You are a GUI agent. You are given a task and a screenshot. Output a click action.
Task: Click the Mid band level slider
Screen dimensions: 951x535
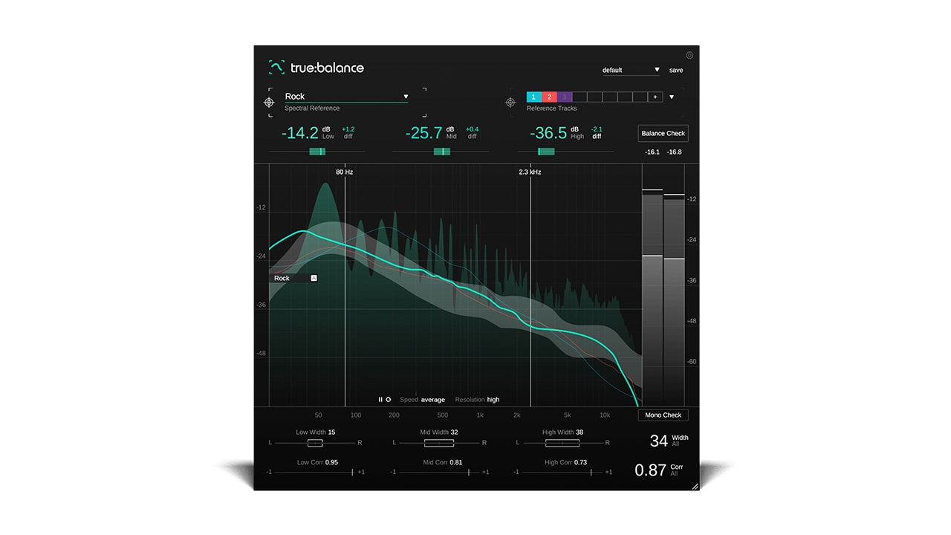tap(441, 152)
